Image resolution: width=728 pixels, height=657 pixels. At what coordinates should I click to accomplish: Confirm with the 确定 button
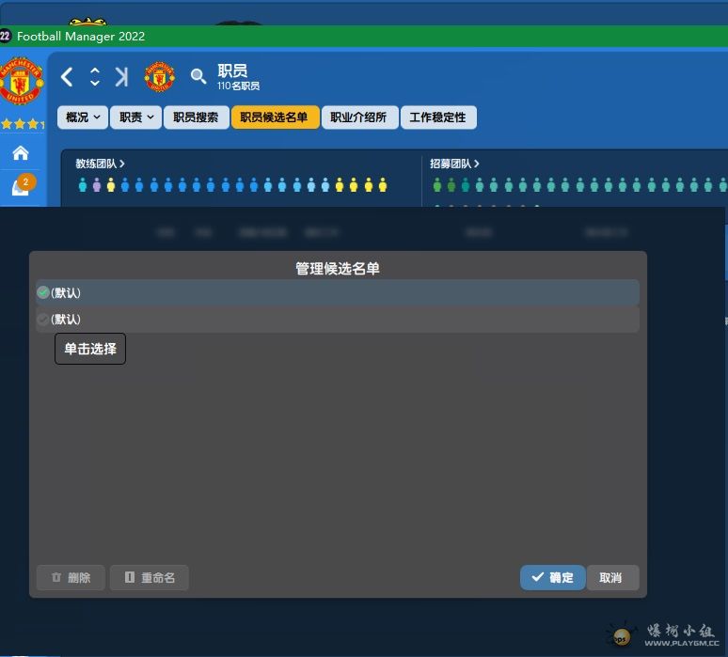coord(552,577)
